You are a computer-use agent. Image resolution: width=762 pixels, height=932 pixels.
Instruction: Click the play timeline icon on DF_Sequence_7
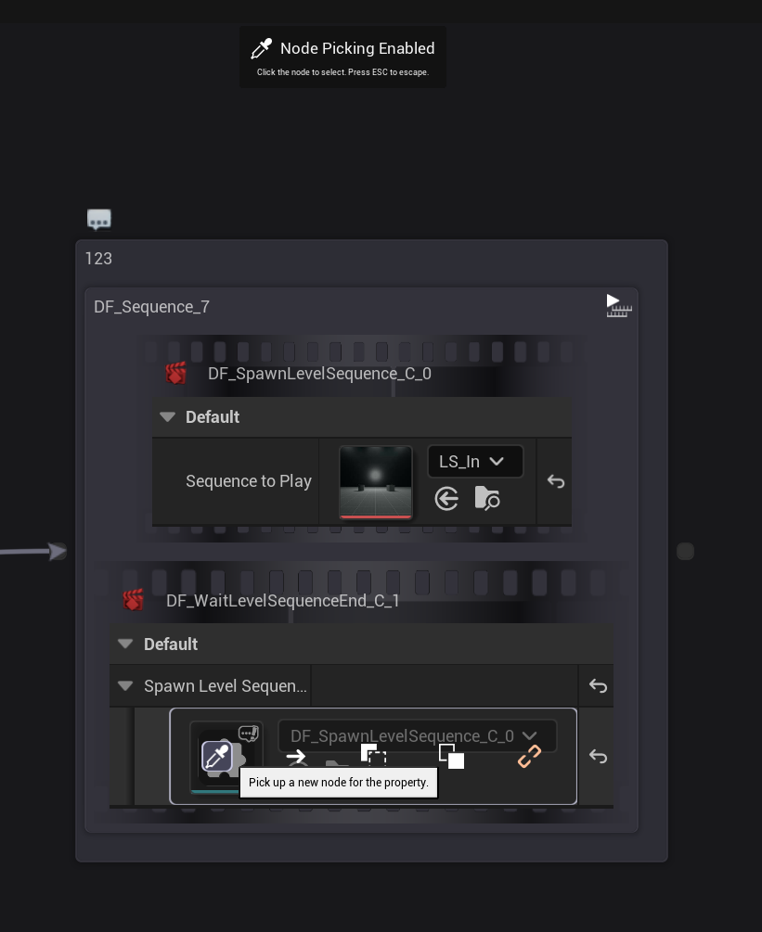pos(618,305)
